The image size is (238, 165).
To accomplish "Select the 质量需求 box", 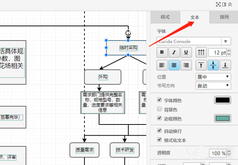I will pyautogui.click(x=84, y=150).
